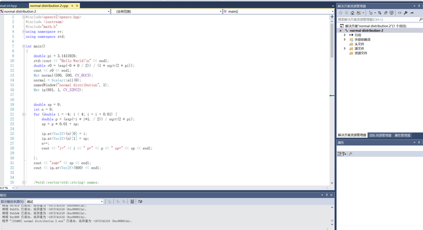Click the property pages wrench in Properties panel
This screenshot has height=230, width=423.
tap(351, 154)
